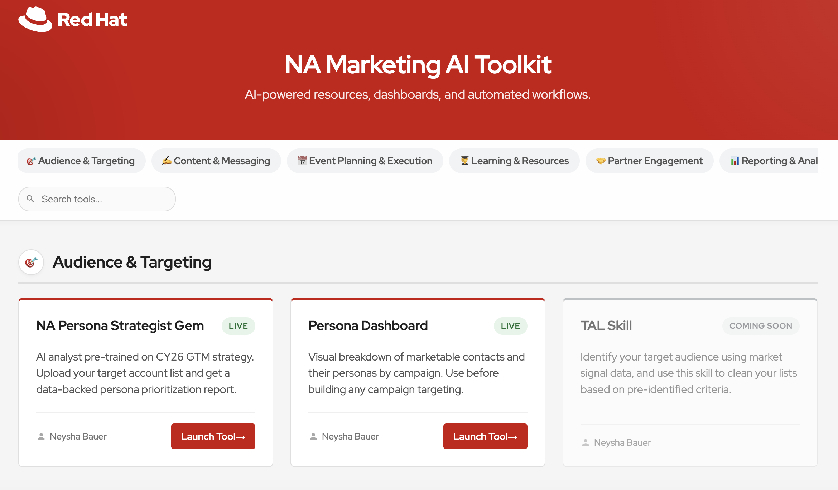Click person icon on Persona Dashboard card

pos(313,436)
